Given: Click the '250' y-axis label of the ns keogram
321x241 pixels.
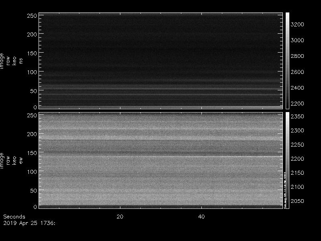Looking at the screenshot, I should coord(32,16).
